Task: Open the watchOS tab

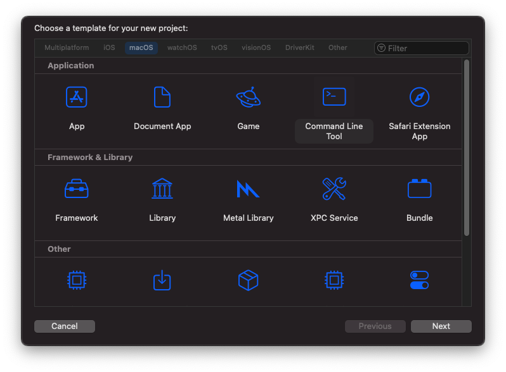Action: (182, 47)
